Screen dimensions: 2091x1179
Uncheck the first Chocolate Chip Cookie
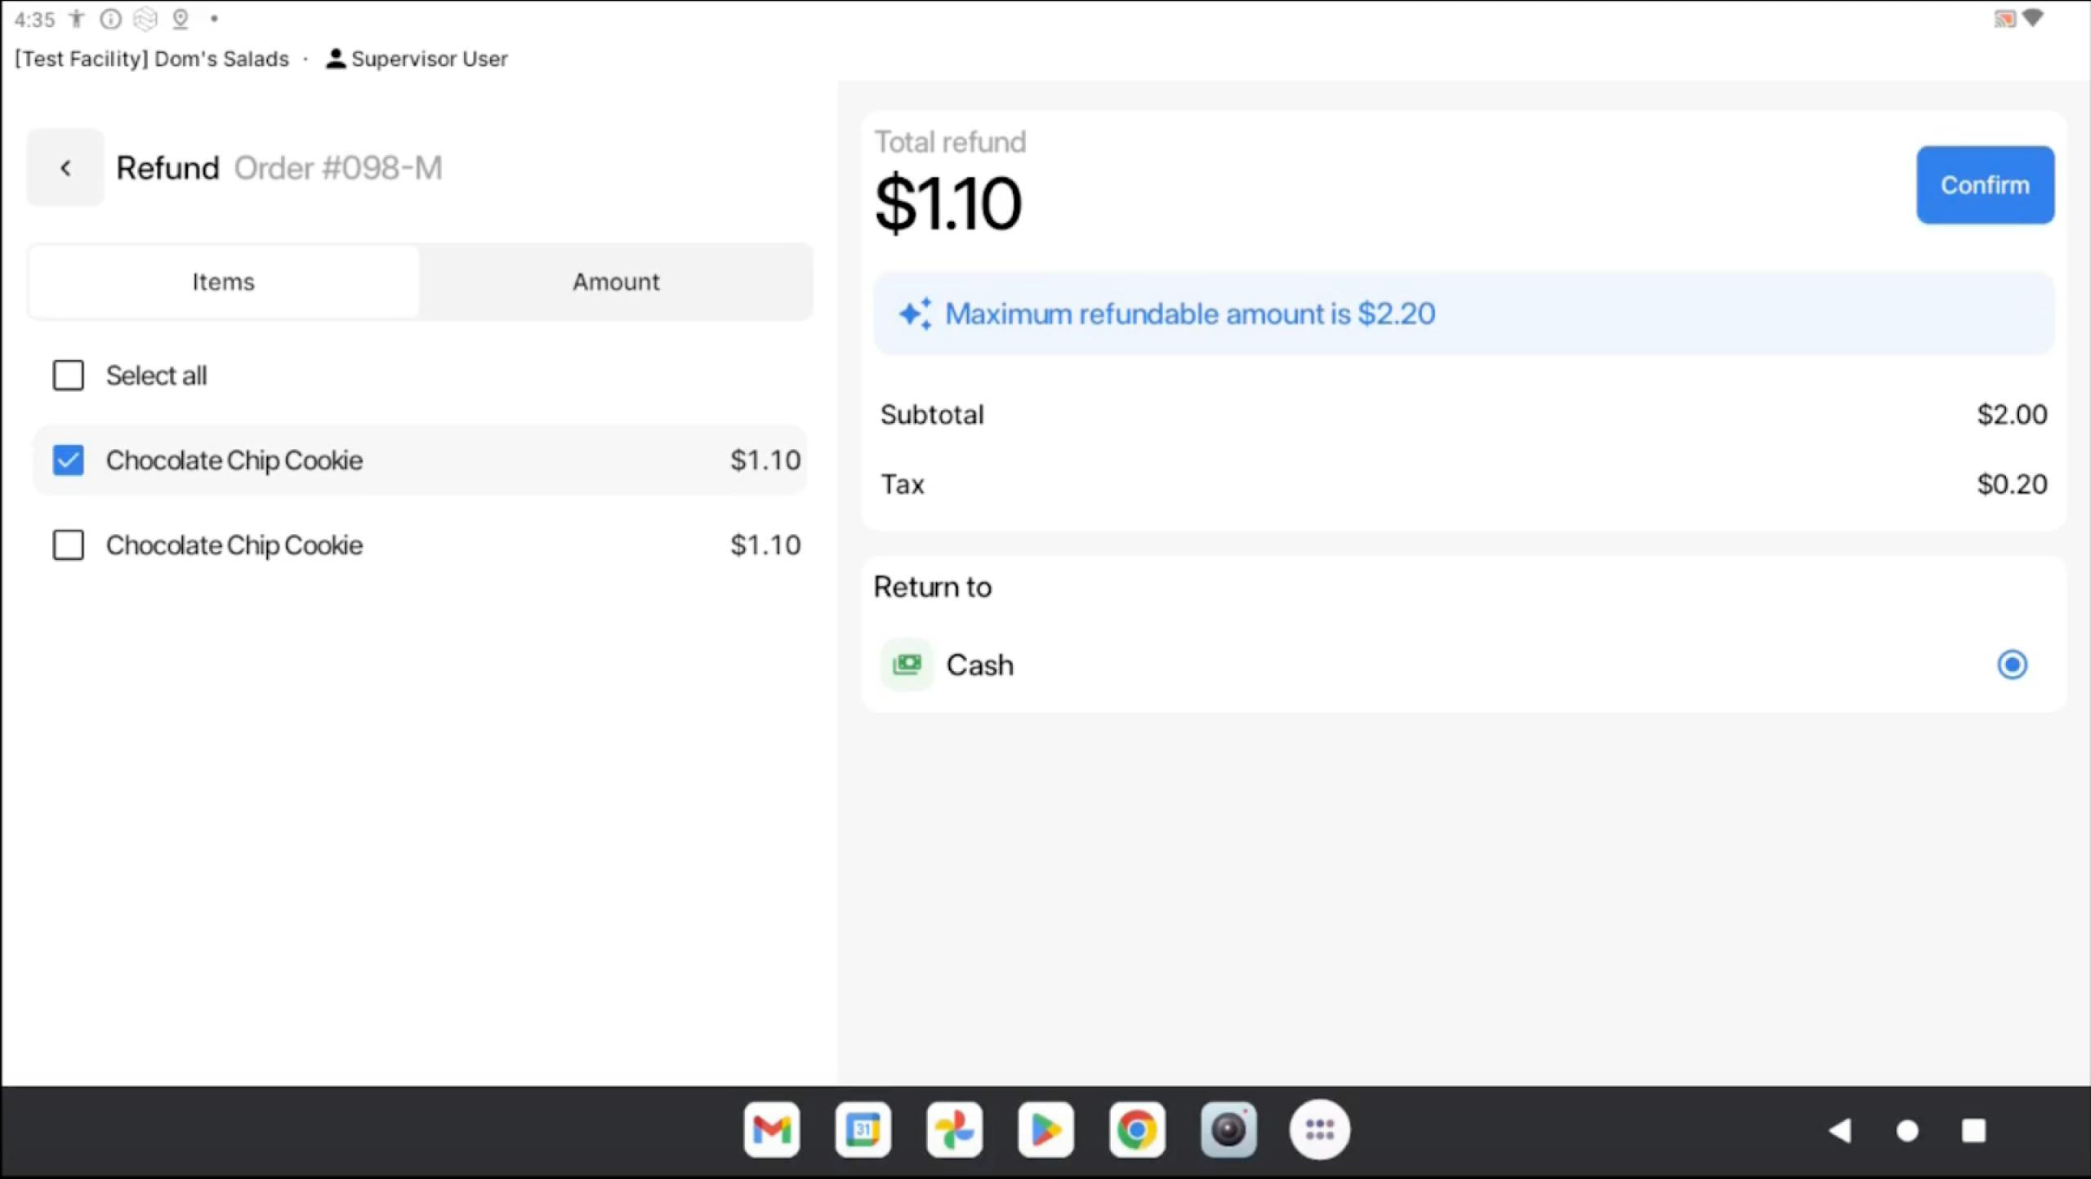point(69,460)
